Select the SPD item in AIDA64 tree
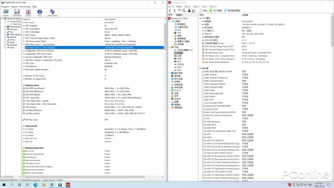The width and height of the screenshot is (334, 188). point(179,62)
